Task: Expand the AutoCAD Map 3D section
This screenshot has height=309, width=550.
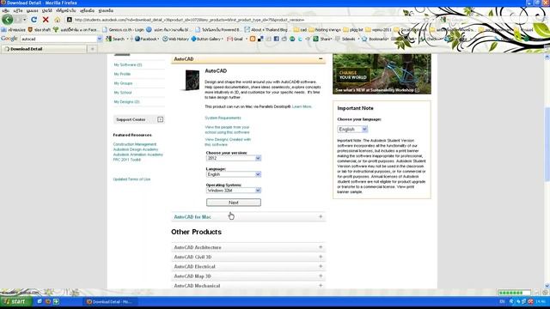Action: pyautogui.click(x=321, y=276)
